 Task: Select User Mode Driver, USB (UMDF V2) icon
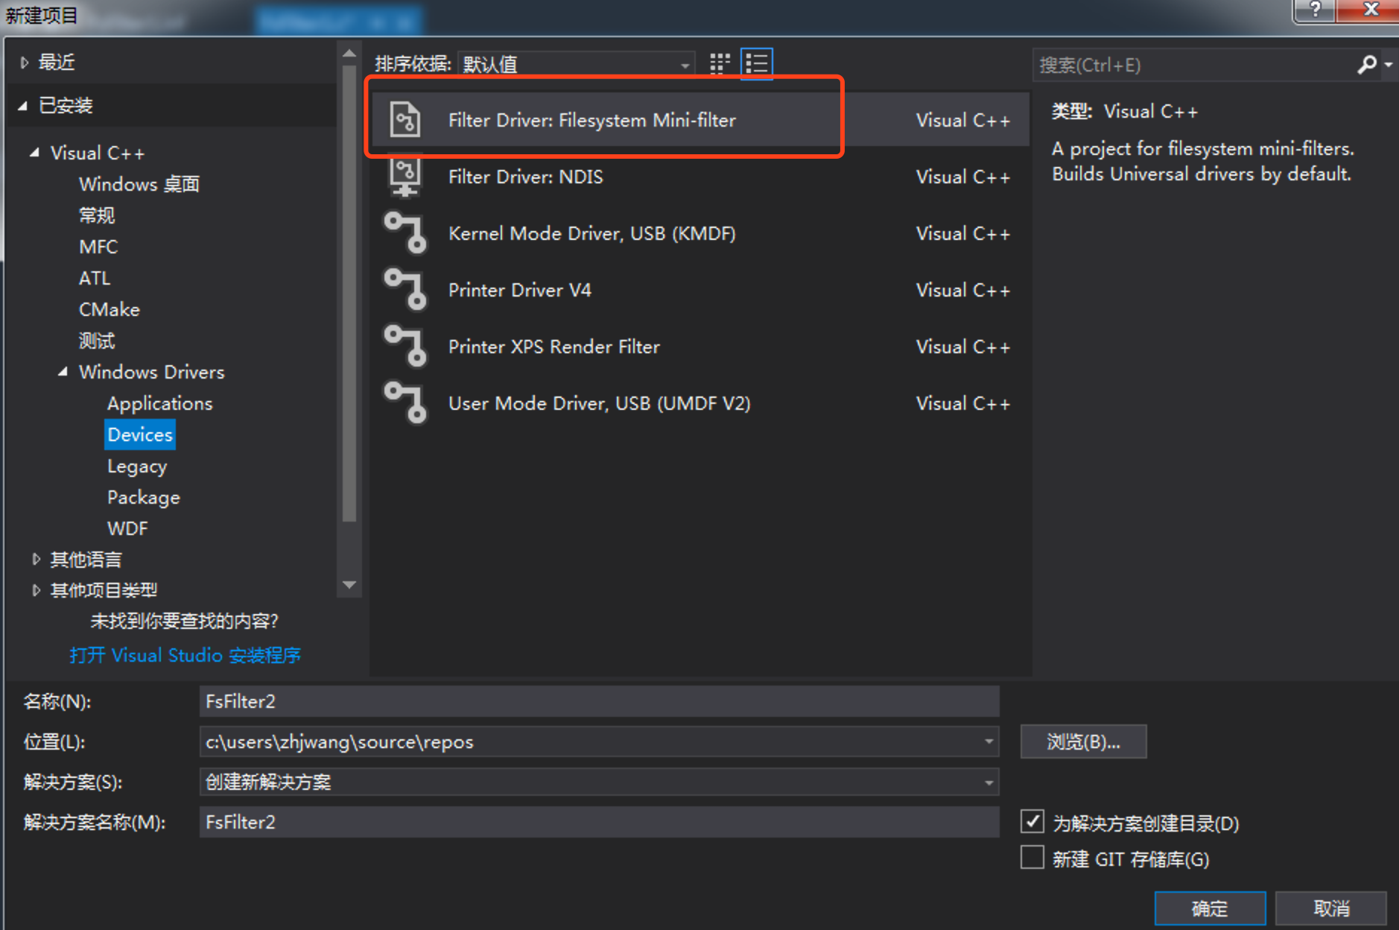pos(405,403)
